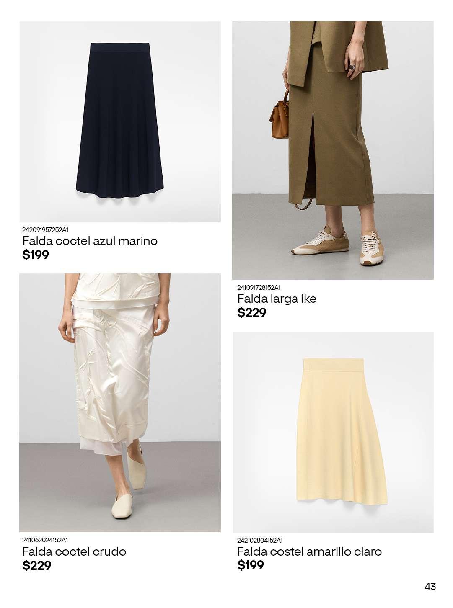
Task: Open the cream satin skirt model photo
Action: [120, 403]
